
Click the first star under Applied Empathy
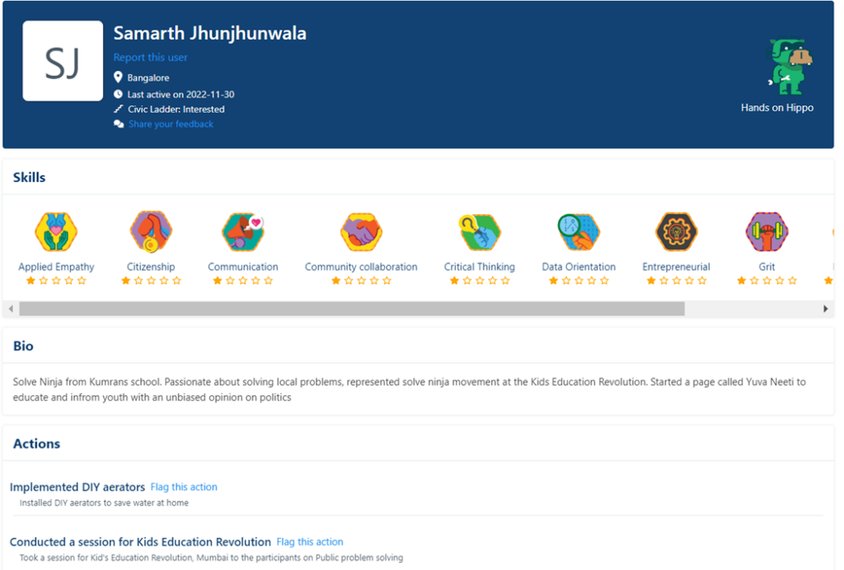click(x=30, y=281)
